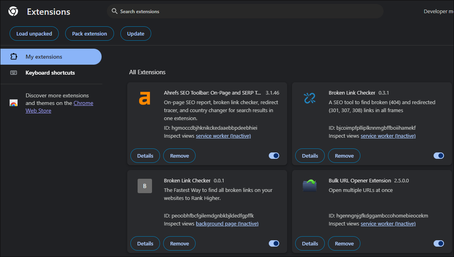Click the keyboard icon in sidebar
454x257 pixels.
pos(14,73)
